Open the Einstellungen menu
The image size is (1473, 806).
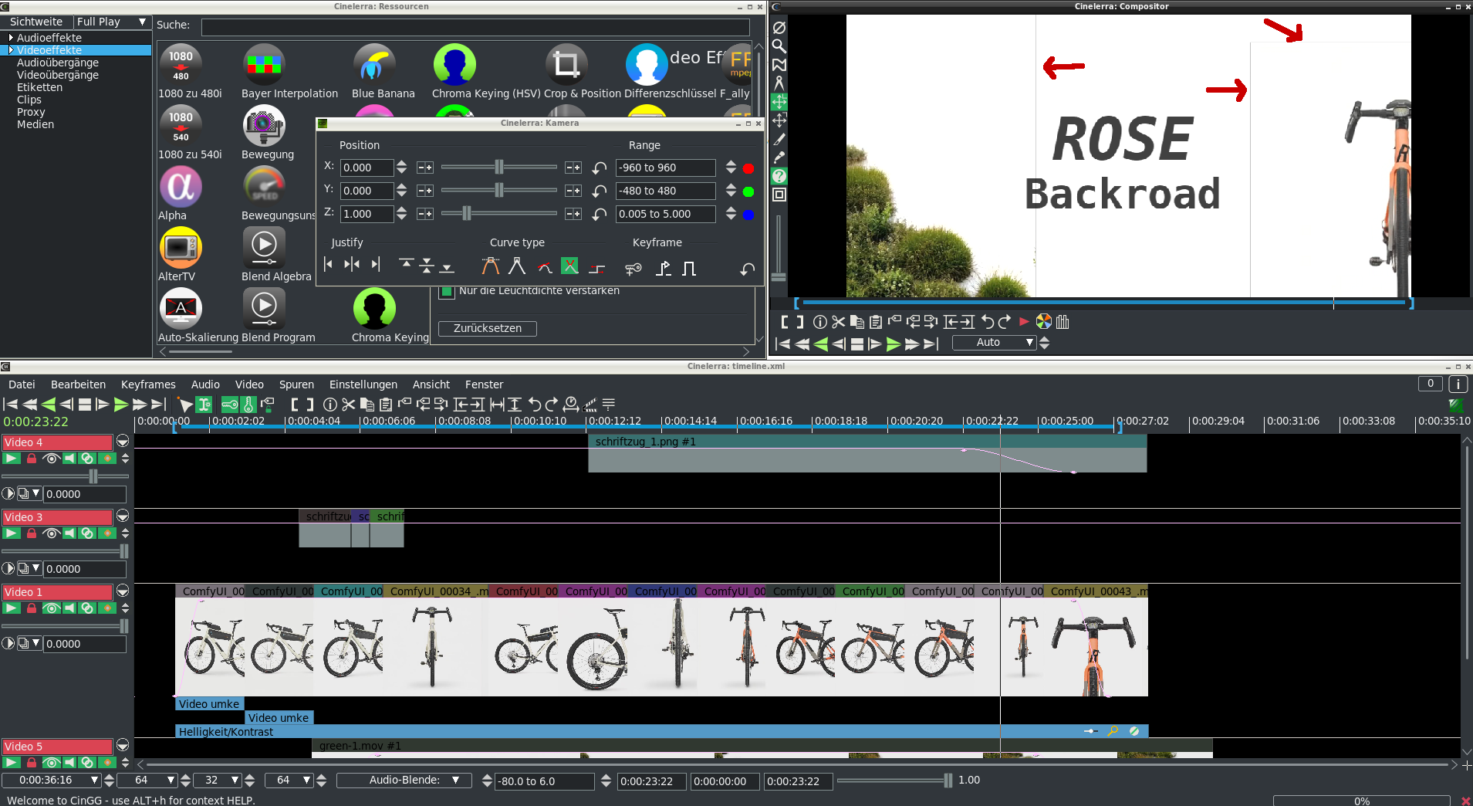[363, 384]
